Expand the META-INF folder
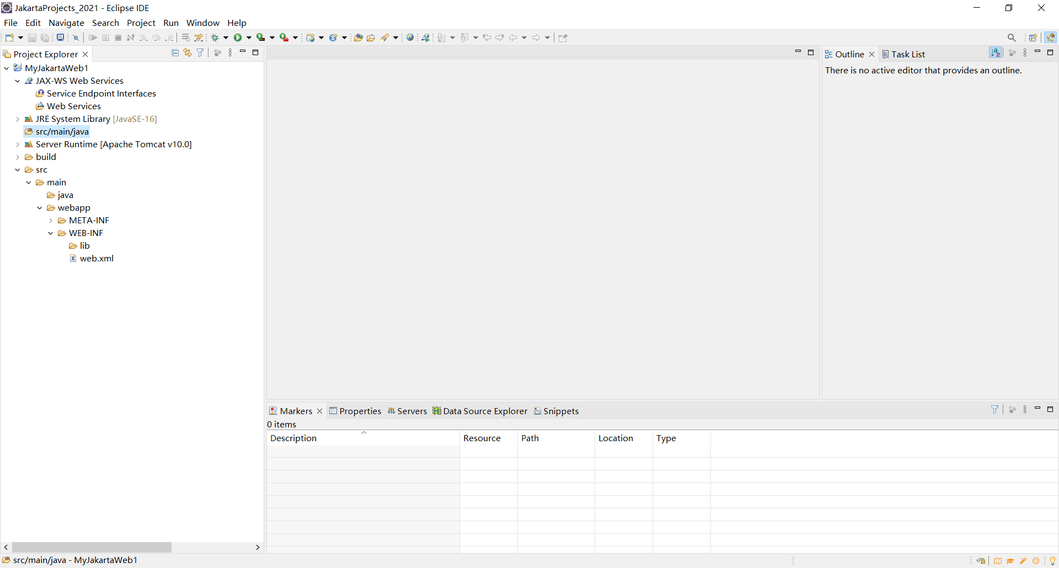Image resolution: width=1059 pixels, height=568 pixels. click(x=51, y=220)
